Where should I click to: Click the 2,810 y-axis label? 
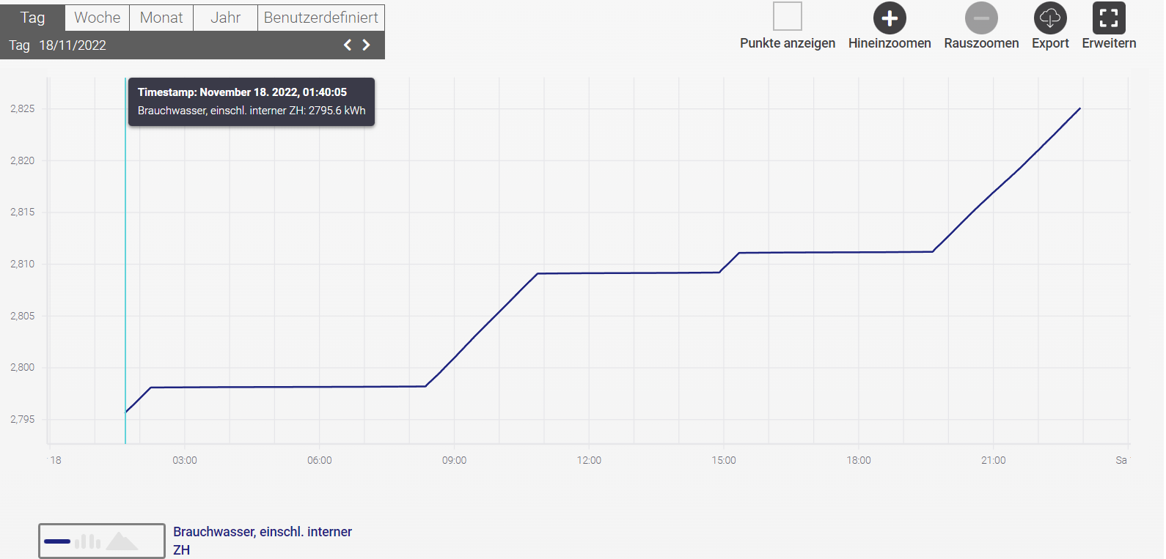[x=22, y=264]
